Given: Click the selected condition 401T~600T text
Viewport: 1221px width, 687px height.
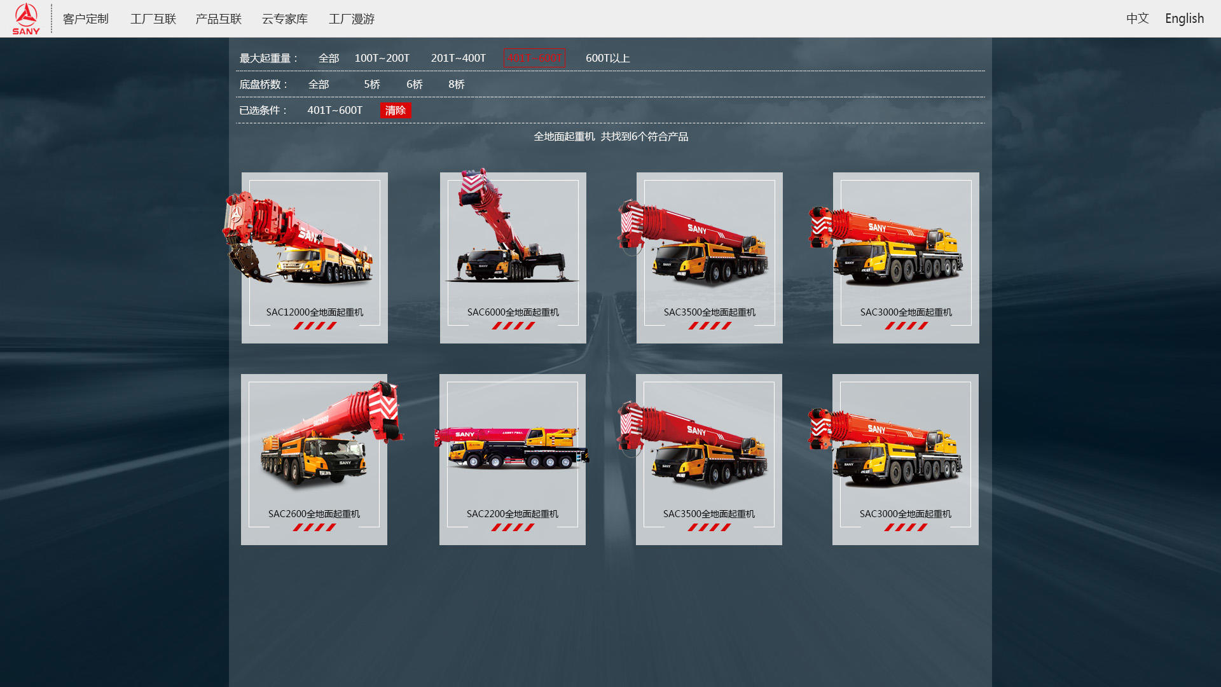Looking at the screenshot, I should pyautogui.click(x=335, y=110).
